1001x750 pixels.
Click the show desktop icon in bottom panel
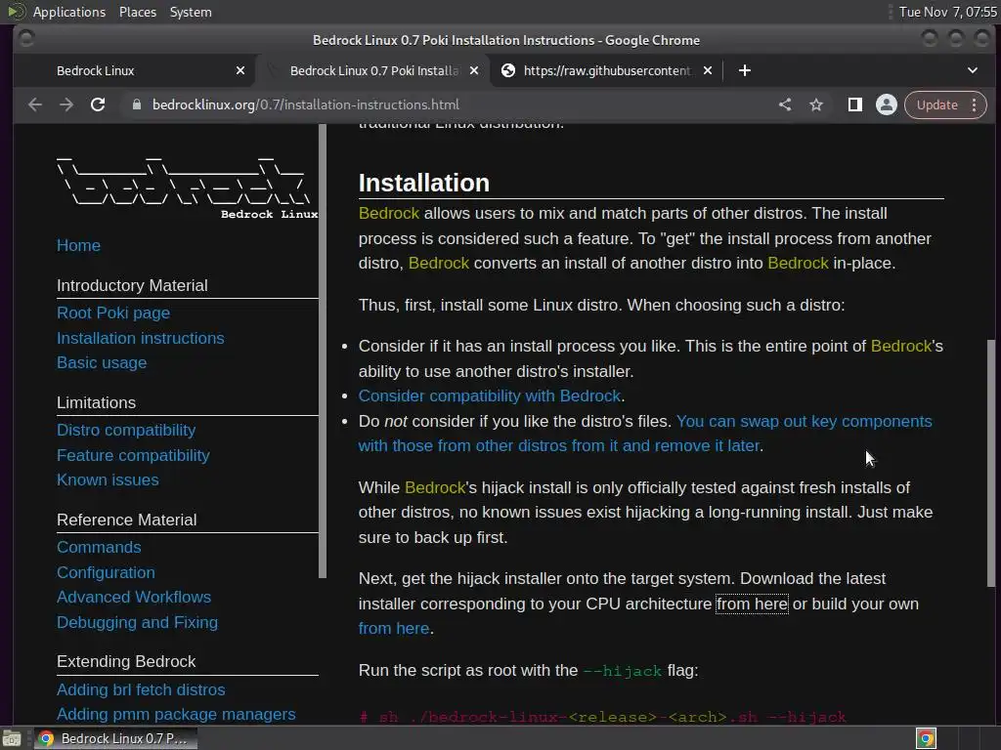12,739
